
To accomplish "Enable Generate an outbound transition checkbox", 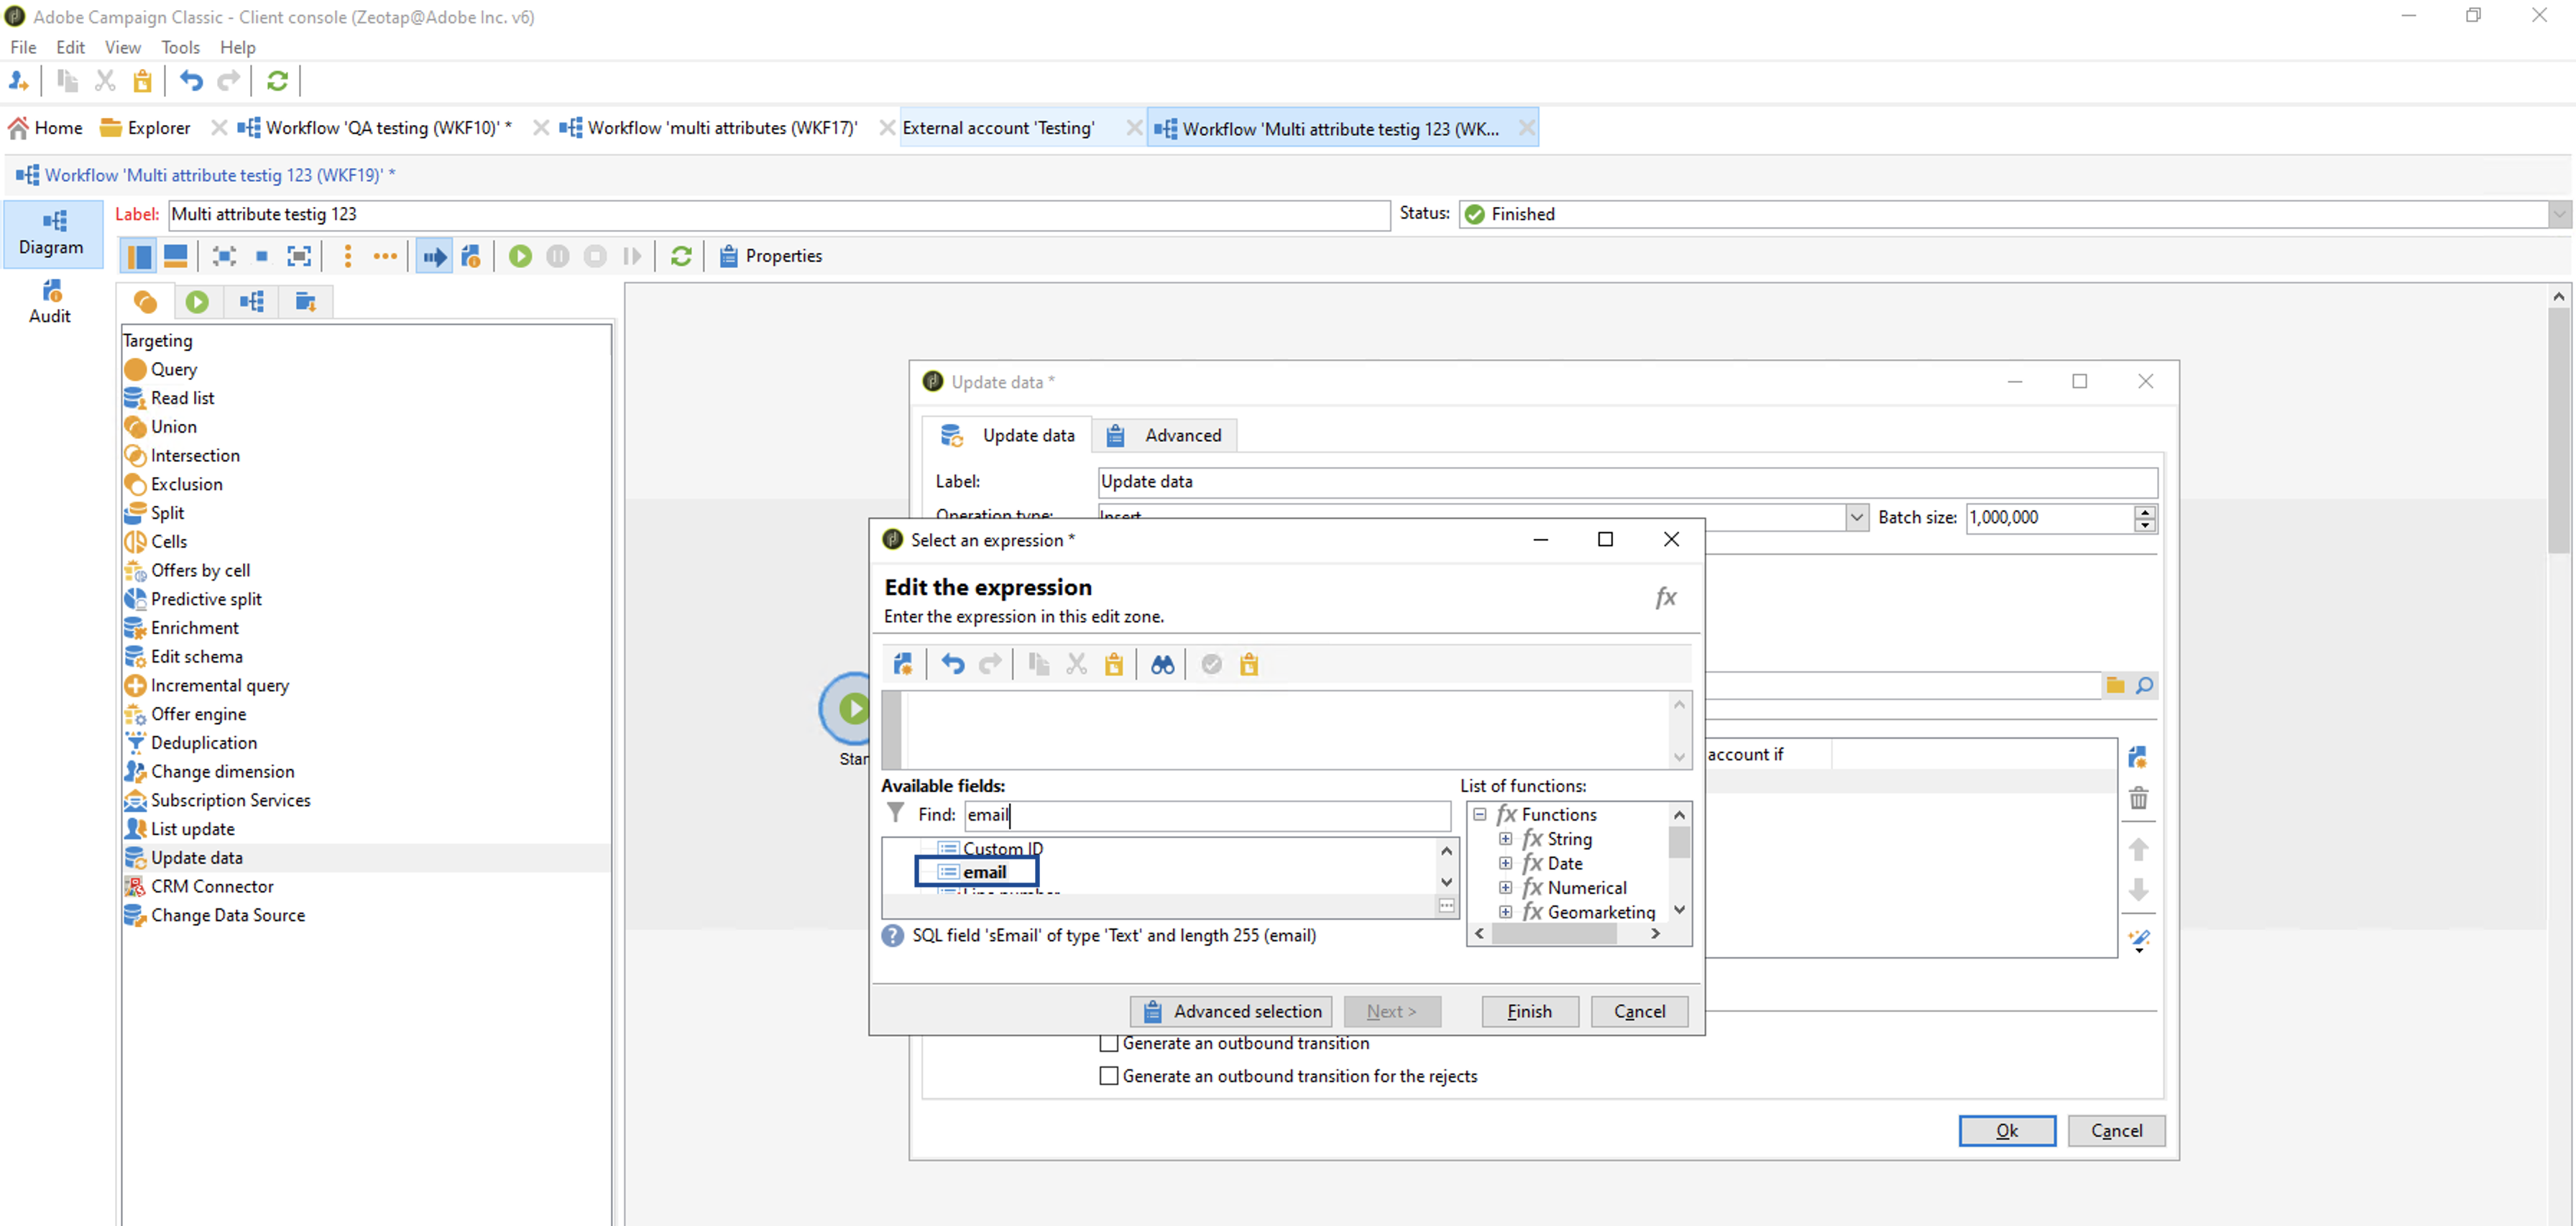I will [x=1108, y=1043].
